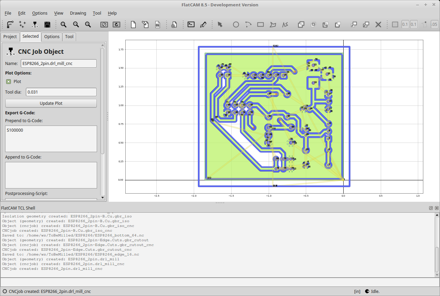Open the Drawing menu
The width and height of the screenshot is (440, 296).
[78, 13]
